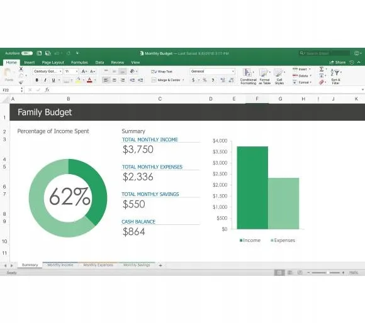Click the AutoSum sigma icon
Screen dimensions: 365x323
(322, 69)
